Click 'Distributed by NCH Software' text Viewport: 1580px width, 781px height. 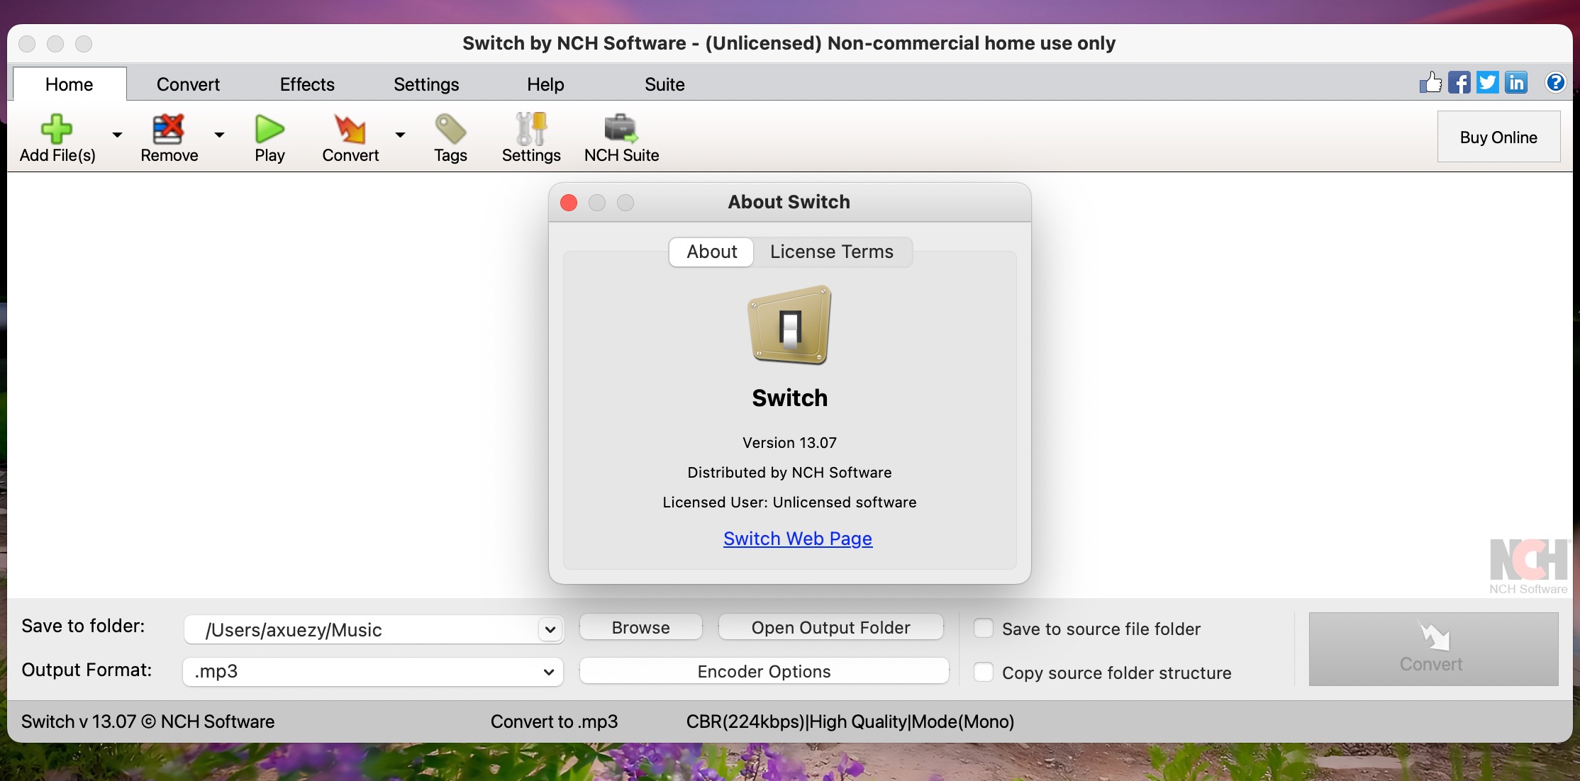point(789,472)
